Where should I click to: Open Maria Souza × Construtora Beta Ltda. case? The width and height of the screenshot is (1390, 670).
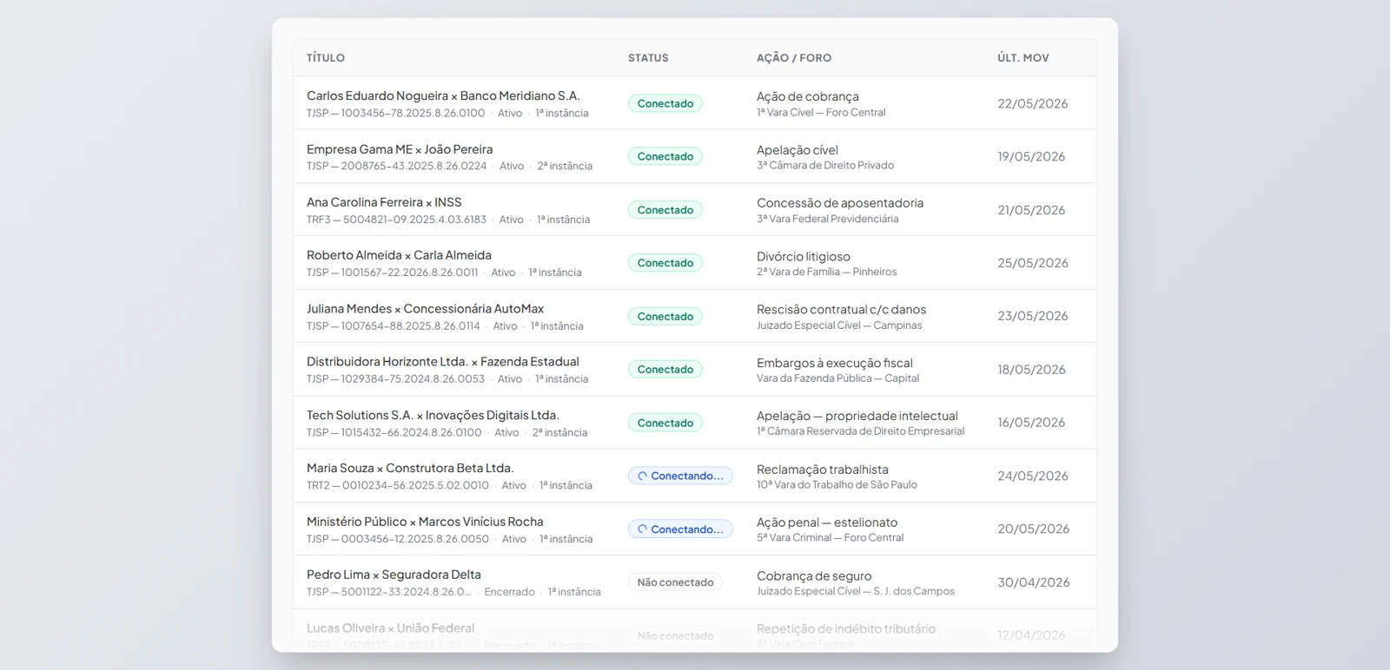pos(410,469)
